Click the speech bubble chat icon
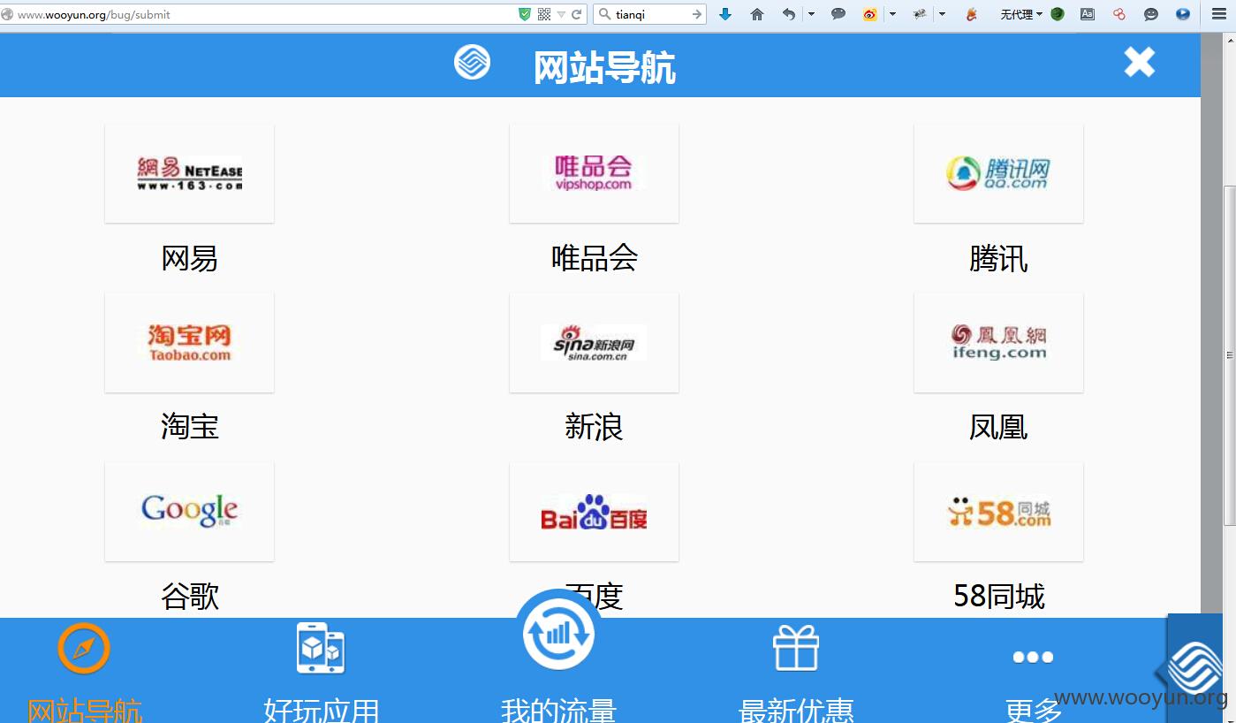This screenshot has height=723, width=1236. pyautogui.click(x=838, y=14)
